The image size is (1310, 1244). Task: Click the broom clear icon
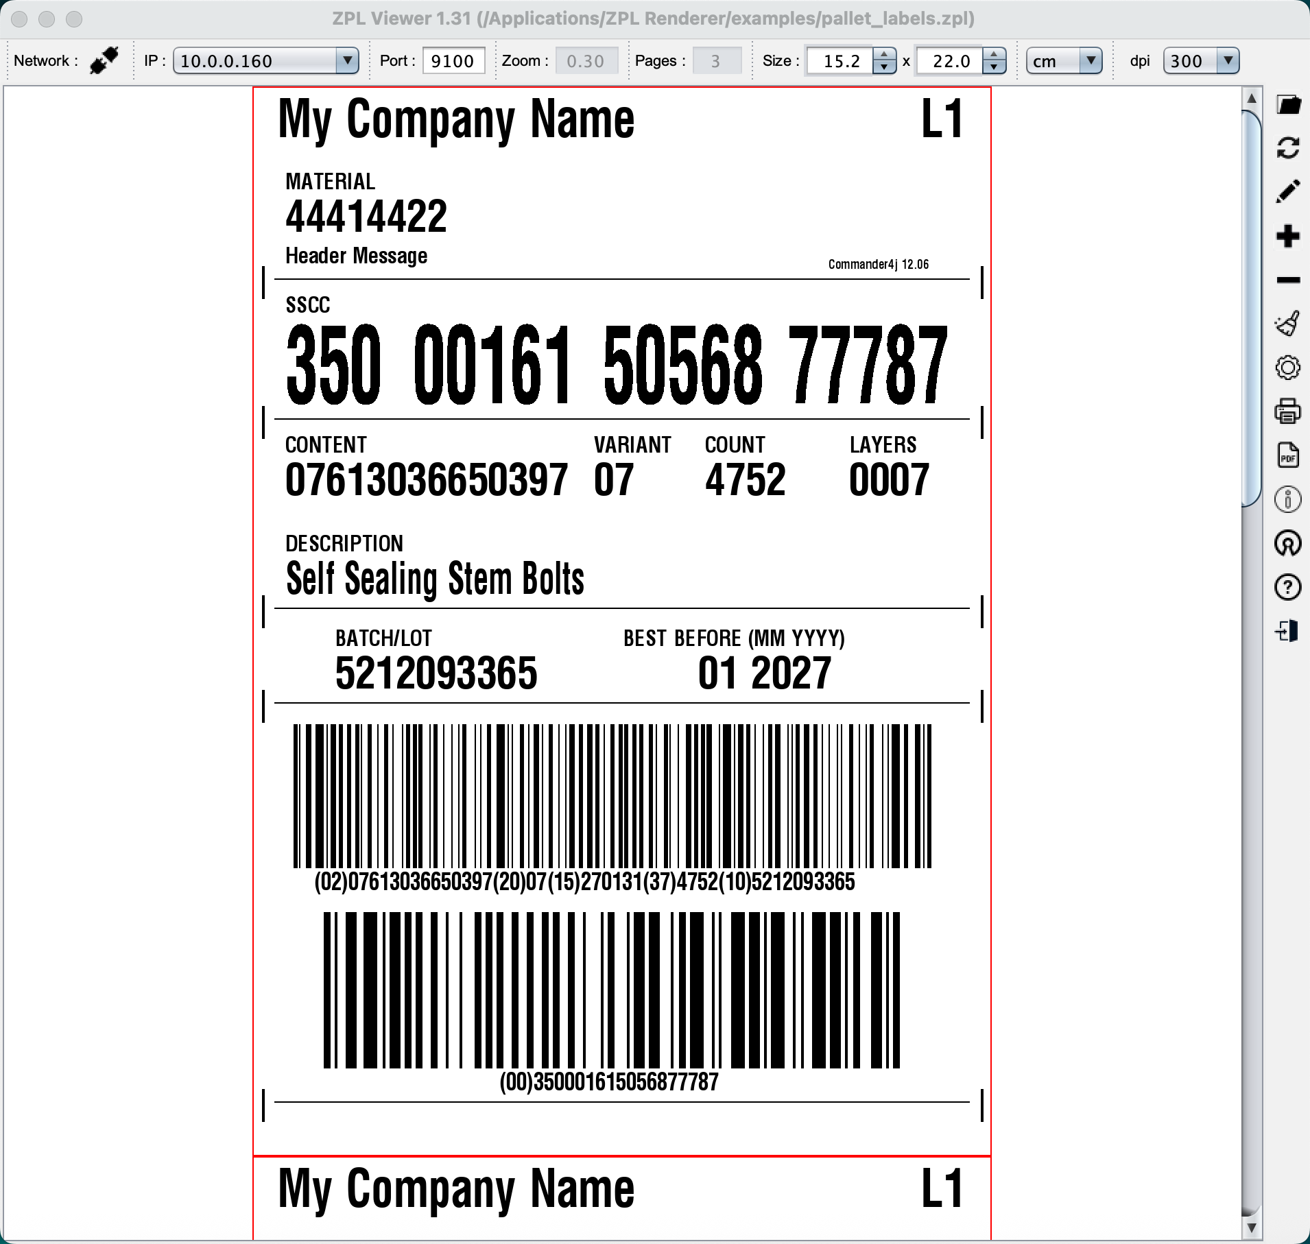pos(1288,324)
